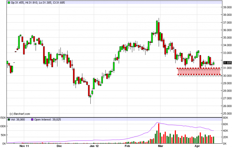Click the dark green Vol legend swatch
Viewport: 232px width, 148px height.
click(x=9, y=120)
